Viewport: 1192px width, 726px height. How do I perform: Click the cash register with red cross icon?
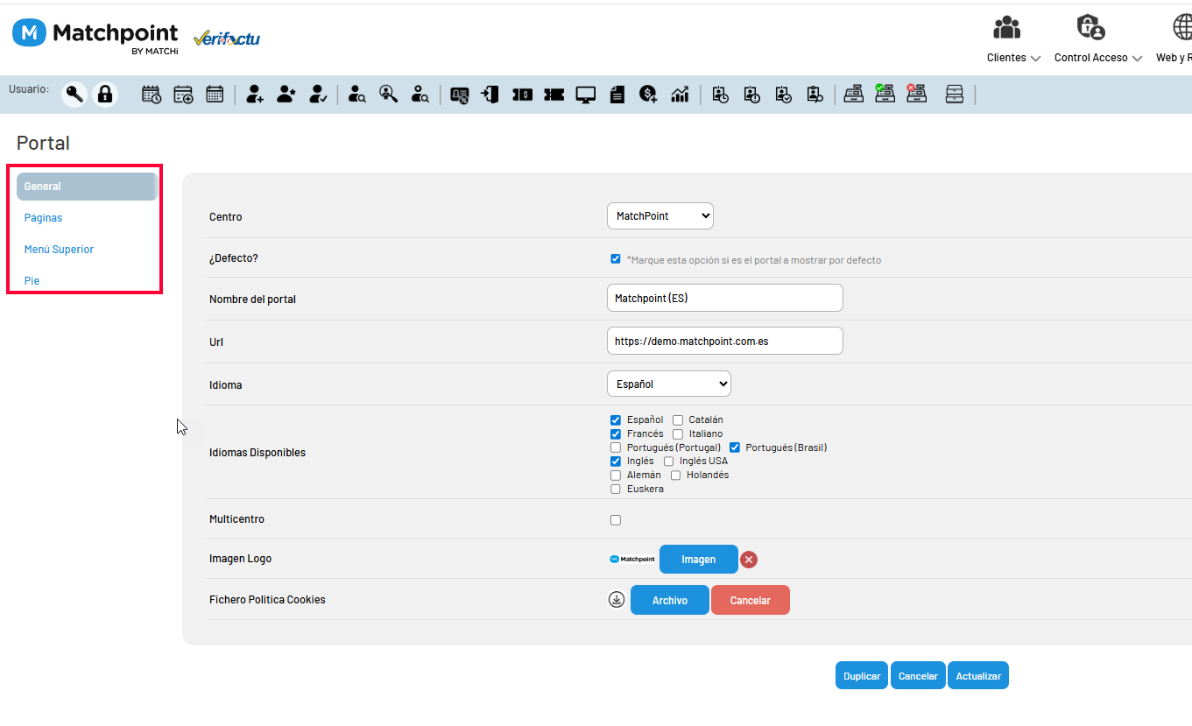[916, 94]
